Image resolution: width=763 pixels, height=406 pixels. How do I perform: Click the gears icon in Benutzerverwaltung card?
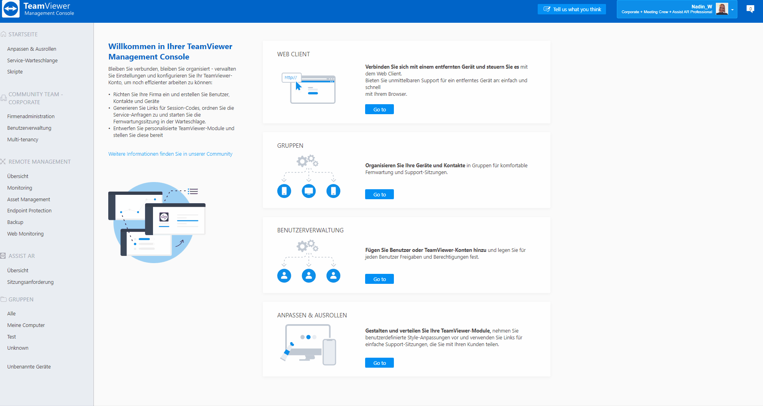point(307,246)
